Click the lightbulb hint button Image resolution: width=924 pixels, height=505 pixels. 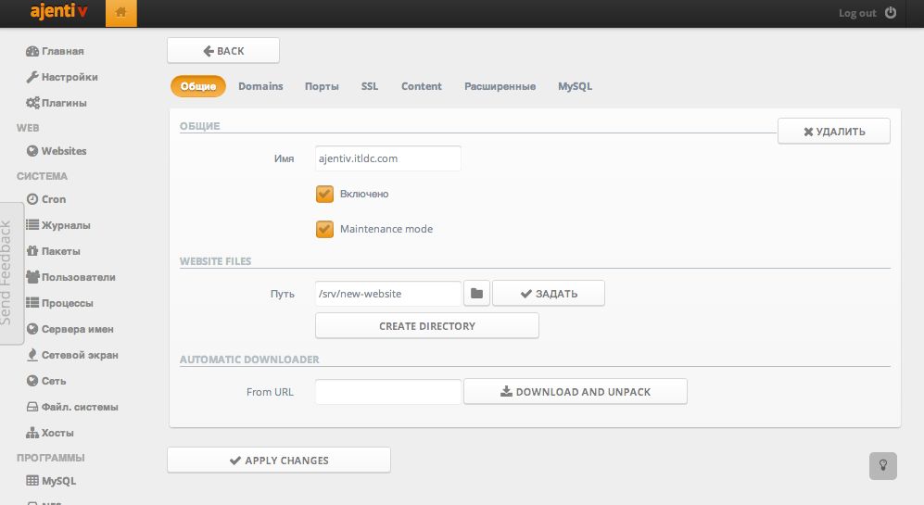(x=882, y=465)
